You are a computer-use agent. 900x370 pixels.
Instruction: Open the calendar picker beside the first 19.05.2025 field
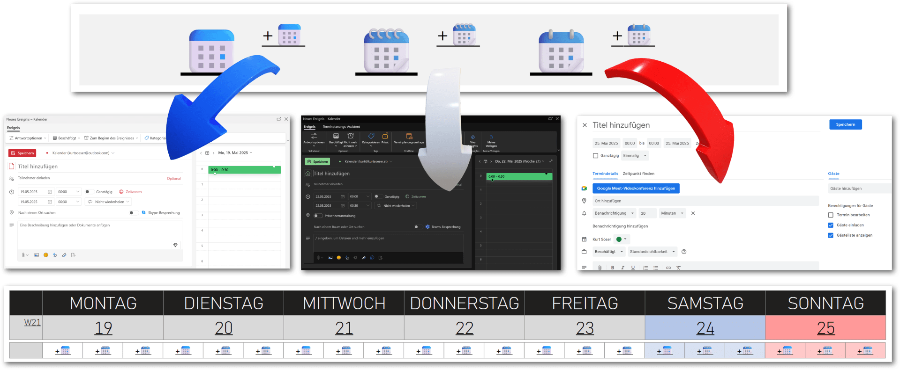tap(50, 192)
